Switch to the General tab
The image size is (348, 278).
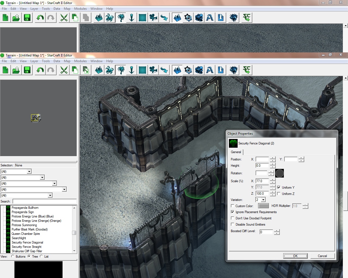(236, 152)
